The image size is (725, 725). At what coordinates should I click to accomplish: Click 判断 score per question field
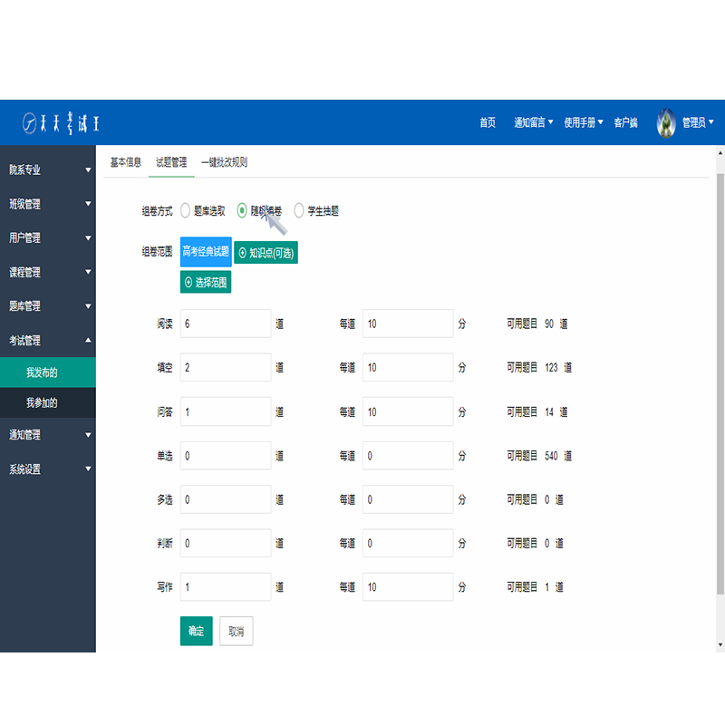408,543
